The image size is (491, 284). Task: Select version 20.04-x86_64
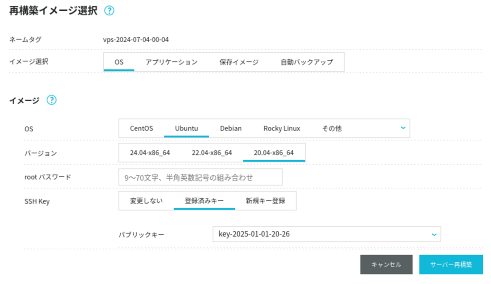click(274, 153)
